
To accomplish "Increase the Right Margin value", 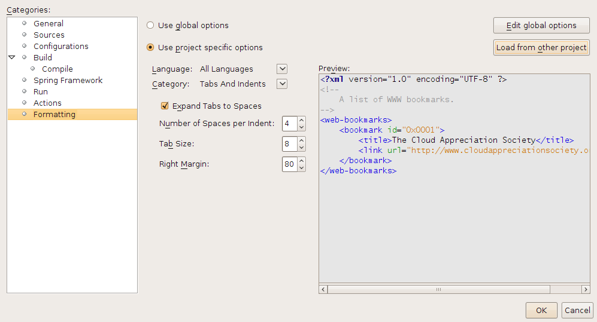I will [301, 160].
